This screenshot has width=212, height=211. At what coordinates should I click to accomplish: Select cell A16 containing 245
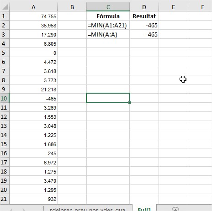[33, 153]
